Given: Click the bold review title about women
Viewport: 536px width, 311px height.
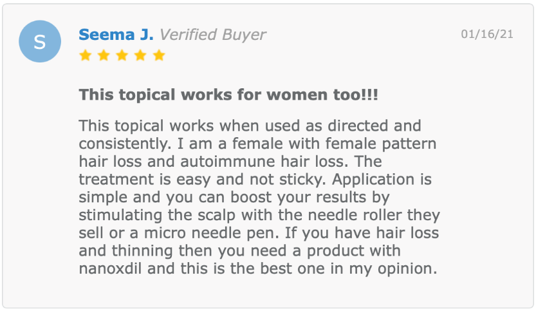Looking at the screenshot, I should [228, 95].
